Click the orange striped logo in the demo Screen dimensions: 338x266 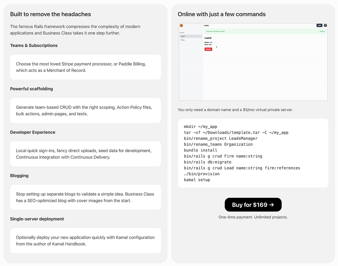tap(182, 26)
